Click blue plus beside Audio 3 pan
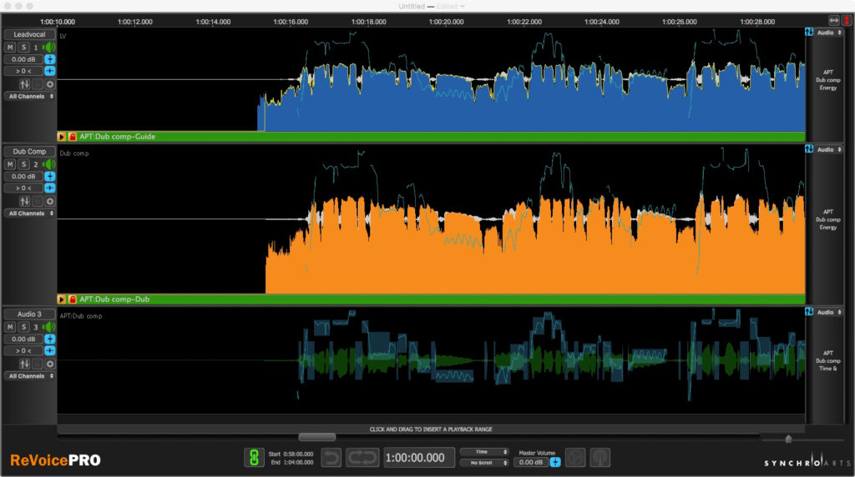The height and width of the screenshot is (477, 855). [49, 351]
